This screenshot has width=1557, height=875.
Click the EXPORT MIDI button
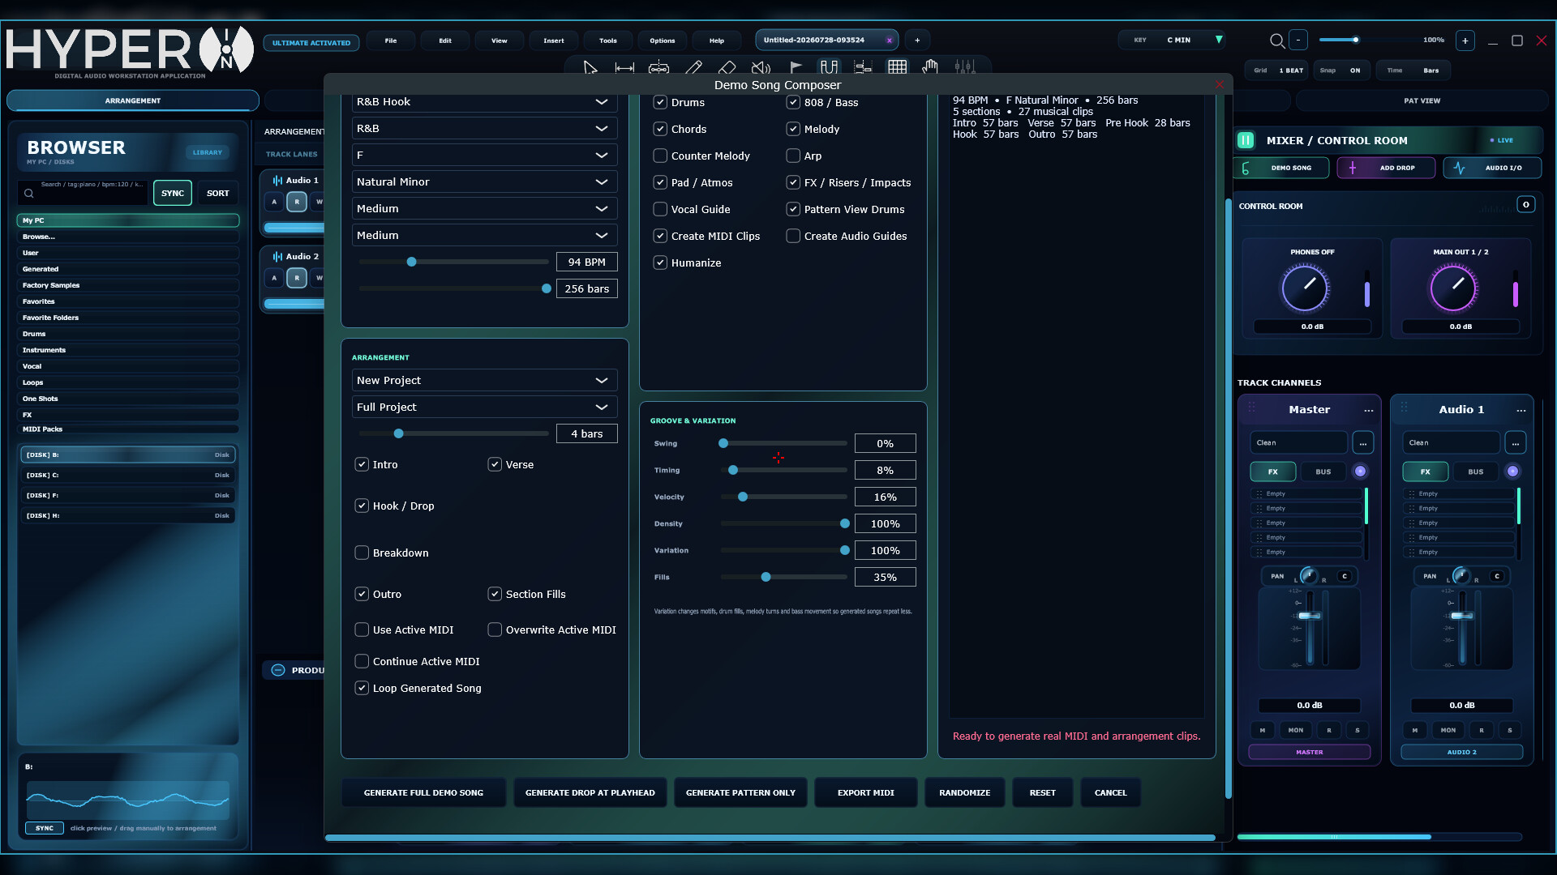[866, 792]
